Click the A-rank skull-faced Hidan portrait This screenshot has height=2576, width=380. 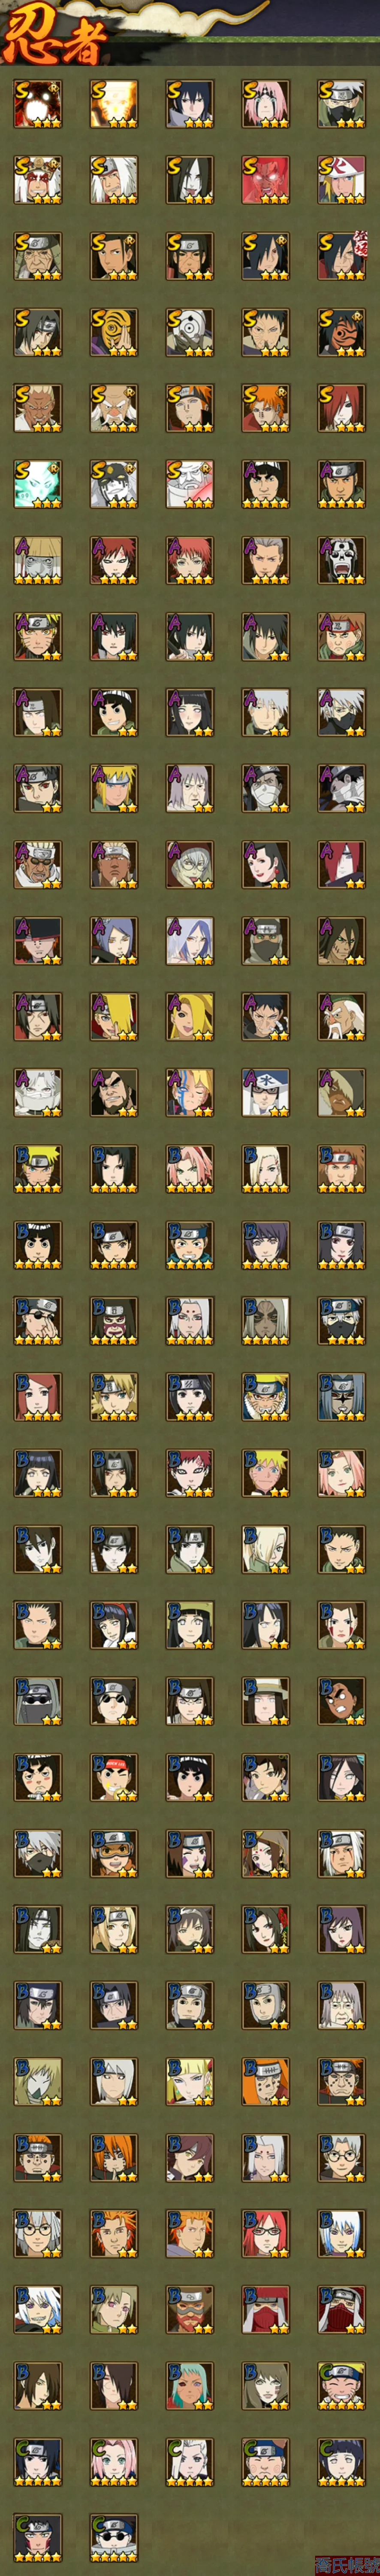point(341,560)
